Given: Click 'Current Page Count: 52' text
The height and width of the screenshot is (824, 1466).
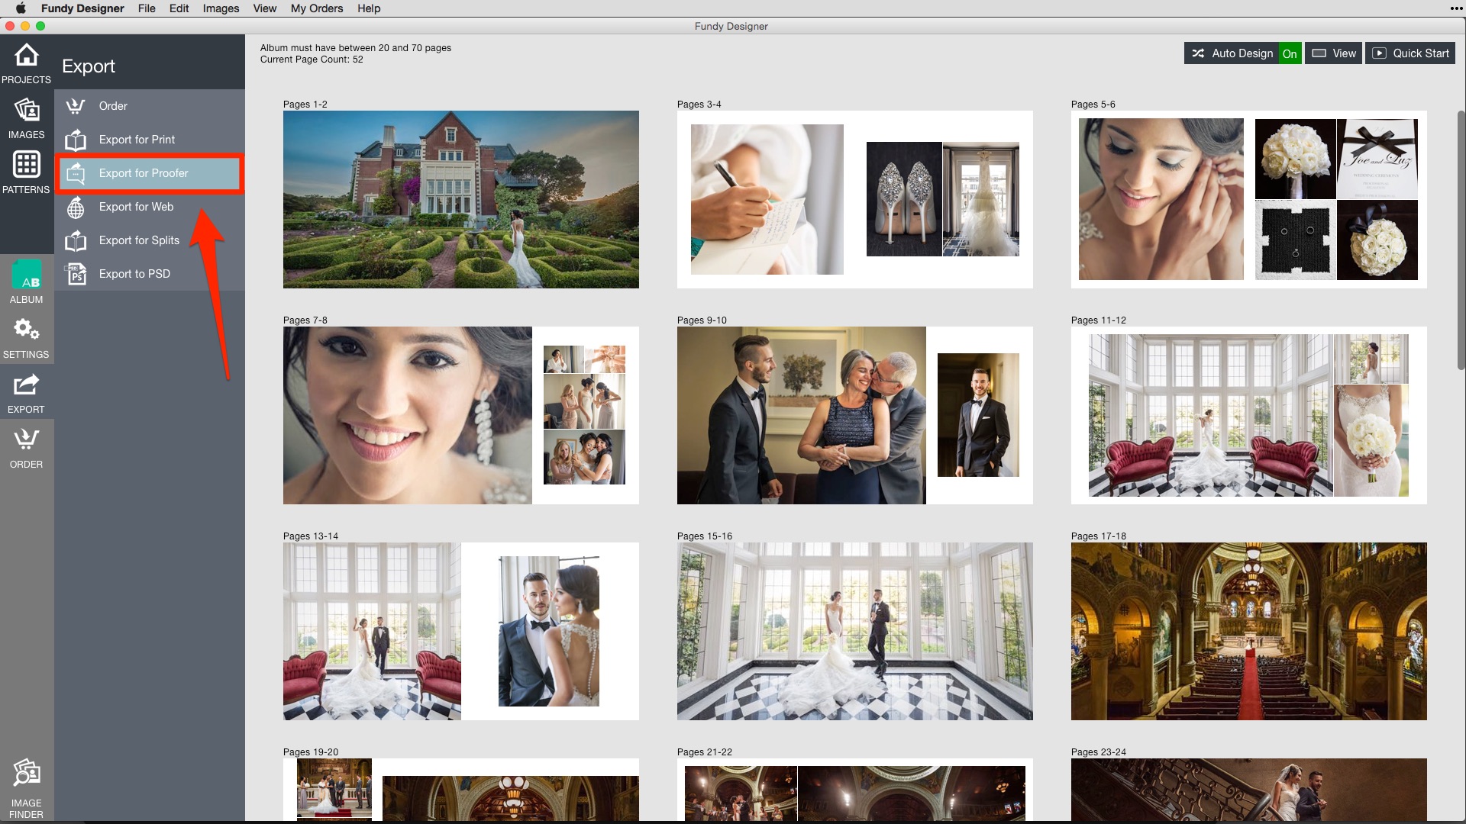Looking at the screenshot, I should [x=312, y=60].
